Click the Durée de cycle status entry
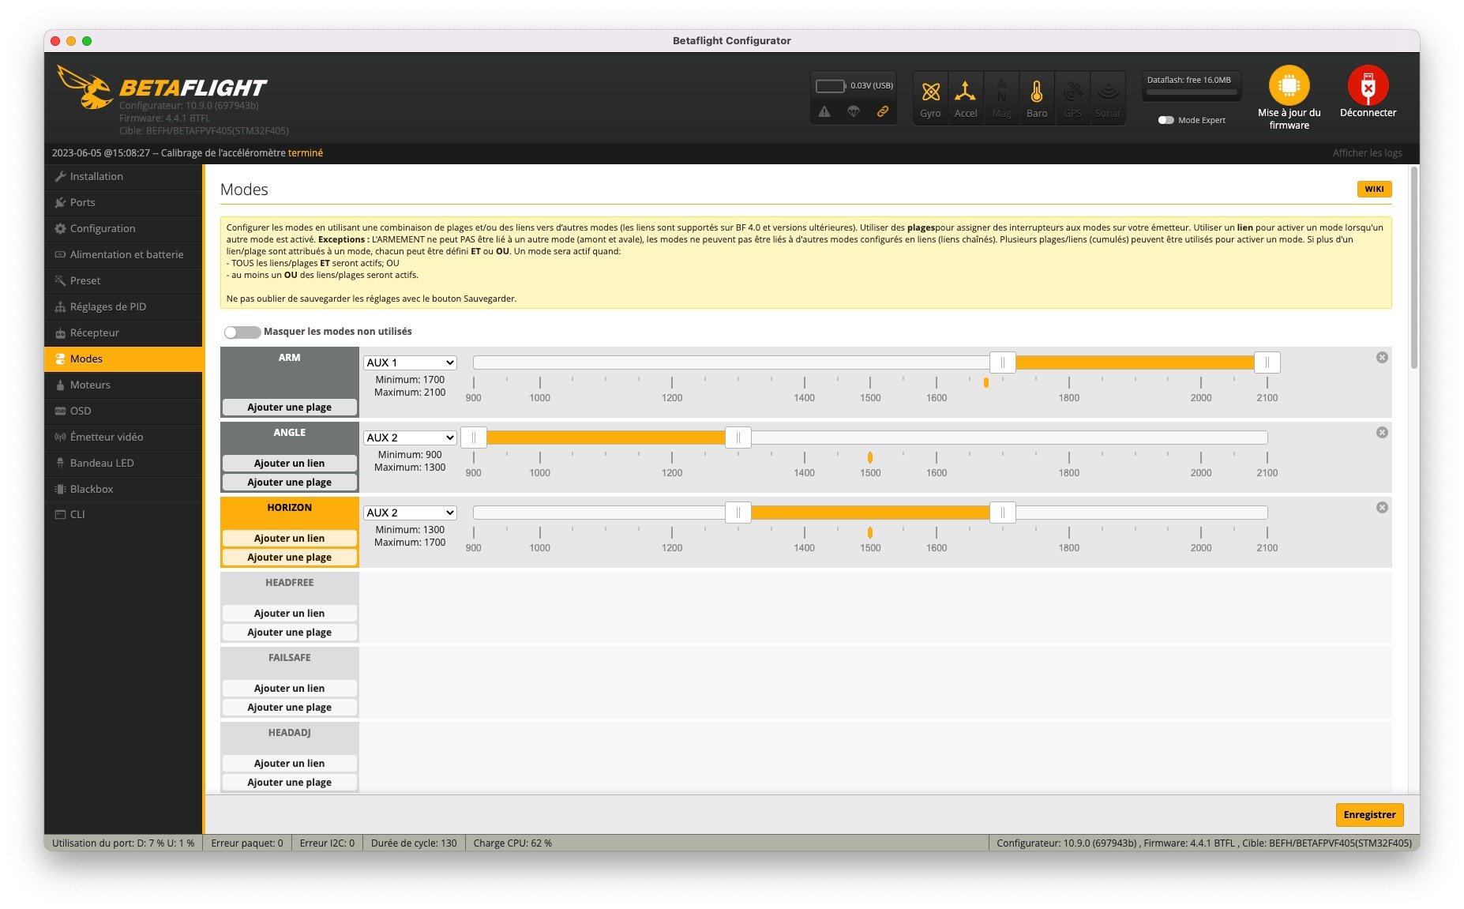 point(414,843)
